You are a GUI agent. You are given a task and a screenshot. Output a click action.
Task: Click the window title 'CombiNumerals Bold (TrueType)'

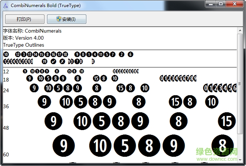pos(46,6)
